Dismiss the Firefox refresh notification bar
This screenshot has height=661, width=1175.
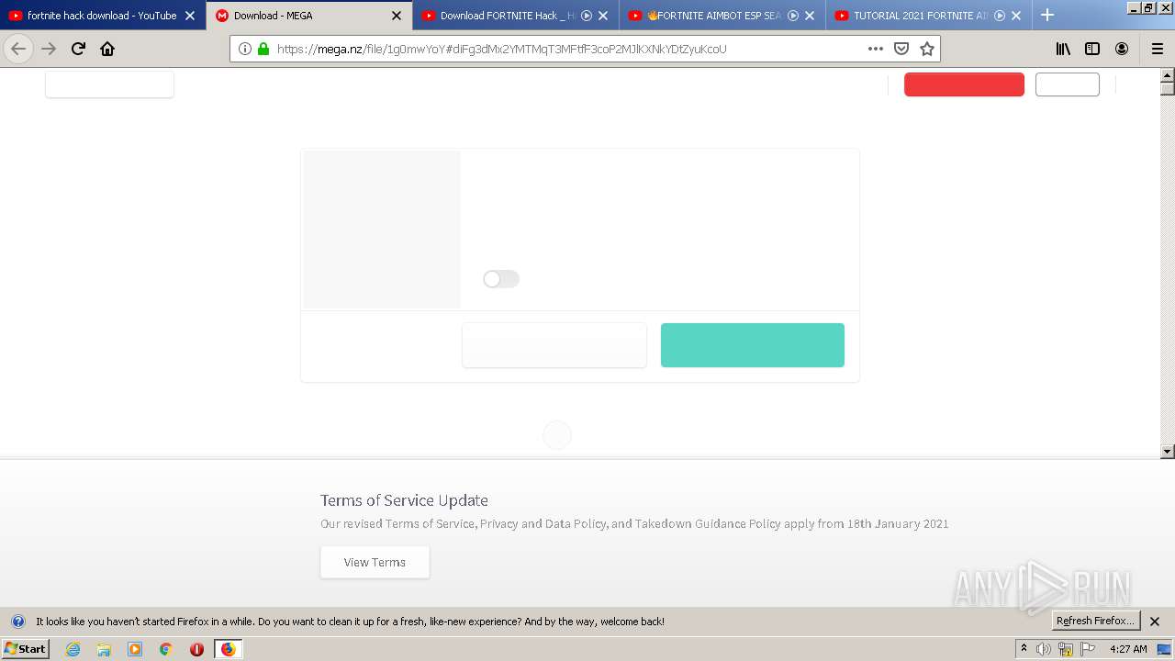[1155, 622]
